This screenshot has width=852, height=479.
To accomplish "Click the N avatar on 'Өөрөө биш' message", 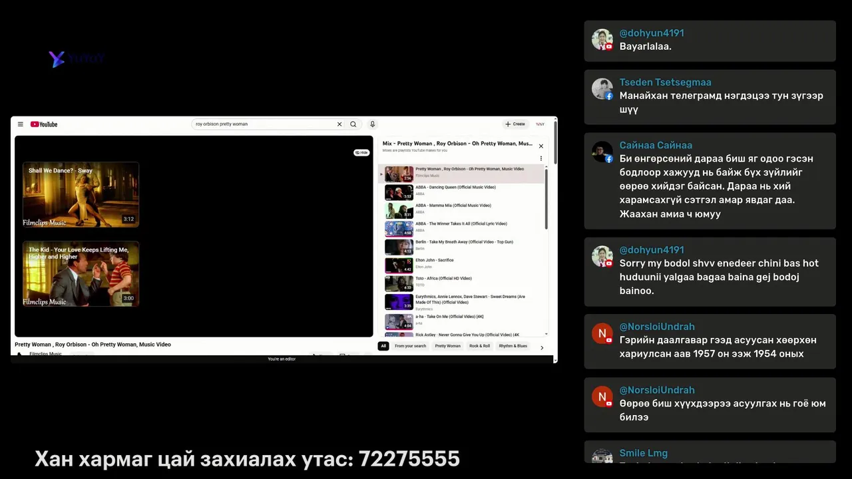I will (602, 397).
